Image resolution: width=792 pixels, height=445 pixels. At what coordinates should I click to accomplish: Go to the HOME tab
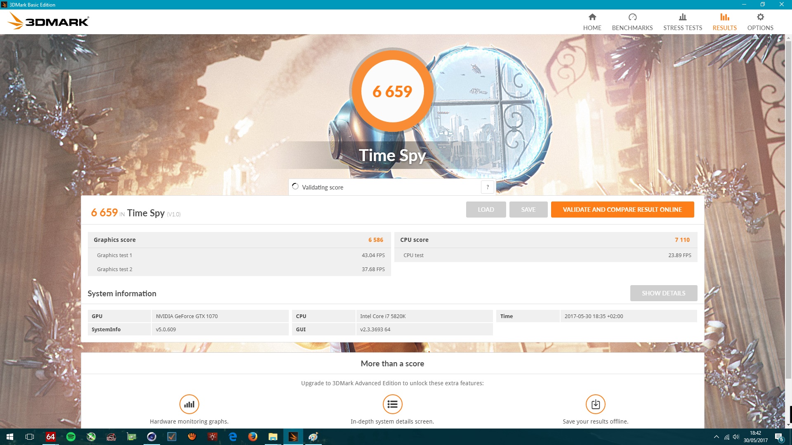pyautogui.click(x=592, y=22)
